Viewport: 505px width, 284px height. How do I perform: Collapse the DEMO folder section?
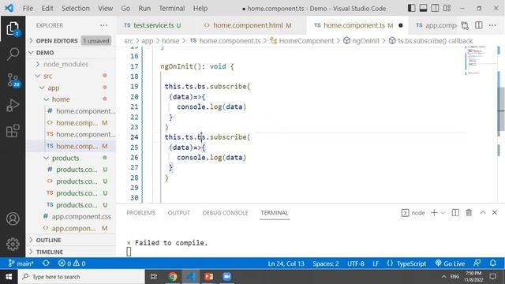71,53
